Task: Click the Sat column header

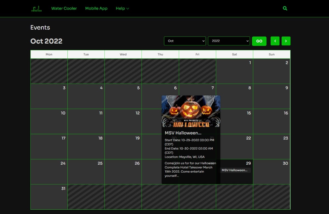Action: pos(234,54)
